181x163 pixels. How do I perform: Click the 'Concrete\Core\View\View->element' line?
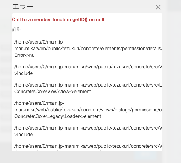53,92
